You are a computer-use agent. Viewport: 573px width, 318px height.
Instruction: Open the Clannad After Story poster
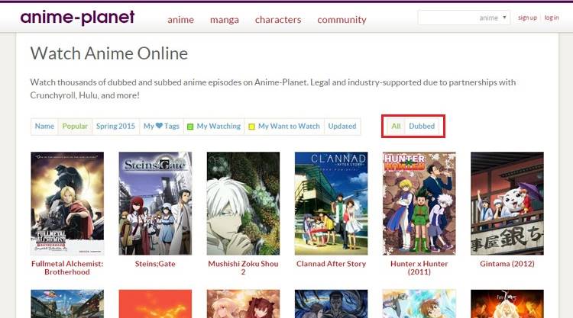[x=331, y=204]
